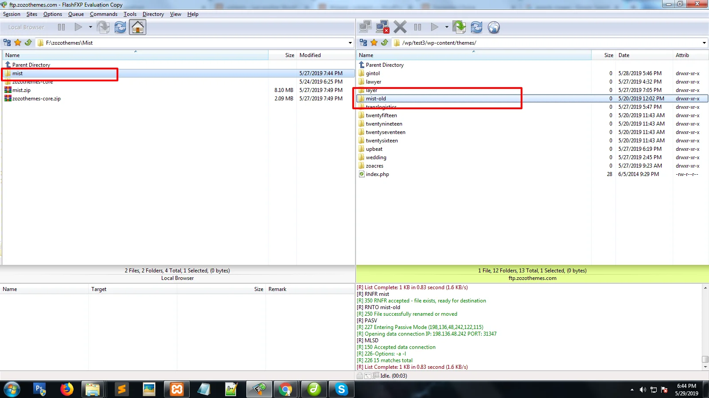
Task: Go up one folder in local pane
Action: pyautogui.click(x=28, y=43)
